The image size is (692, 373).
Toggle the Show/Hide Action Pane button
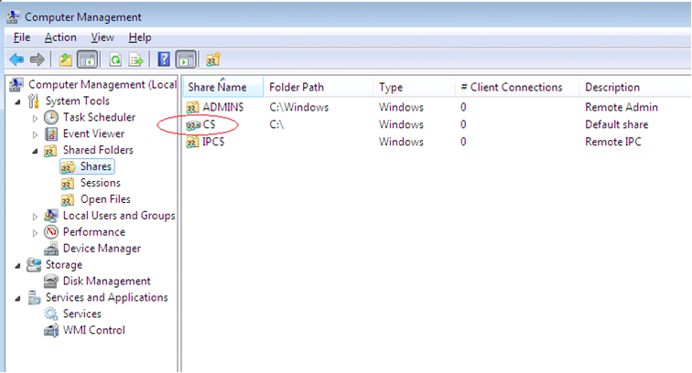[186, 59]
